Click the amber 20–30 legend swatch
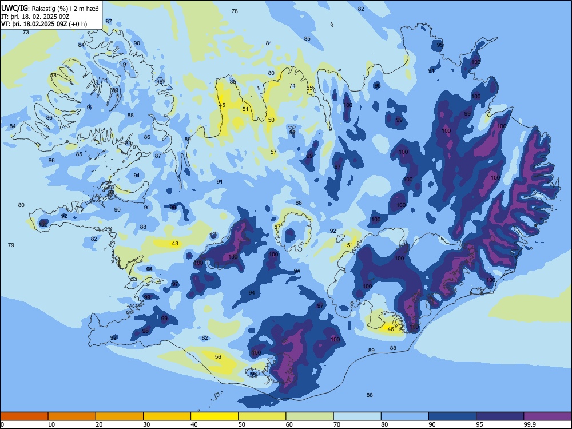 coord(120,416)
